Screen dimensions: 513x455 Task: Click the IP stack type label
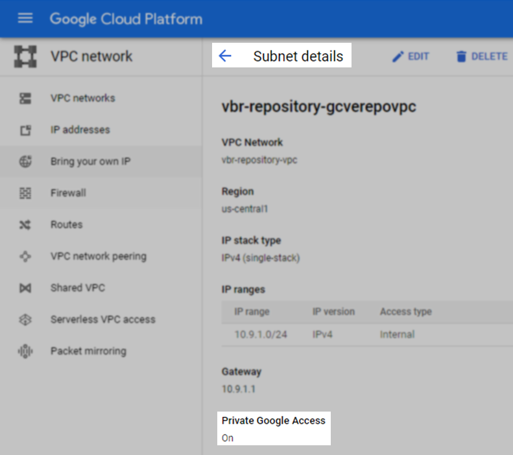point(251,240)
